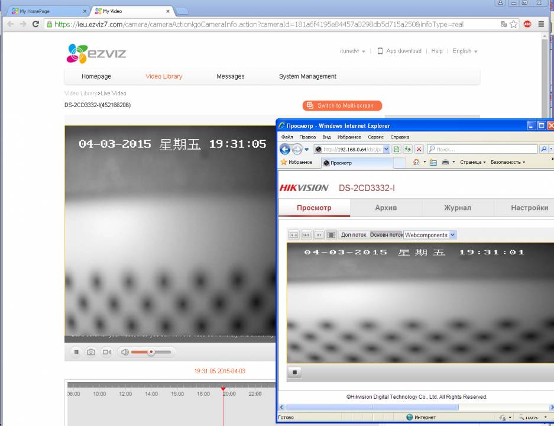Open the EZVIZ Help link

coord(437,51)
